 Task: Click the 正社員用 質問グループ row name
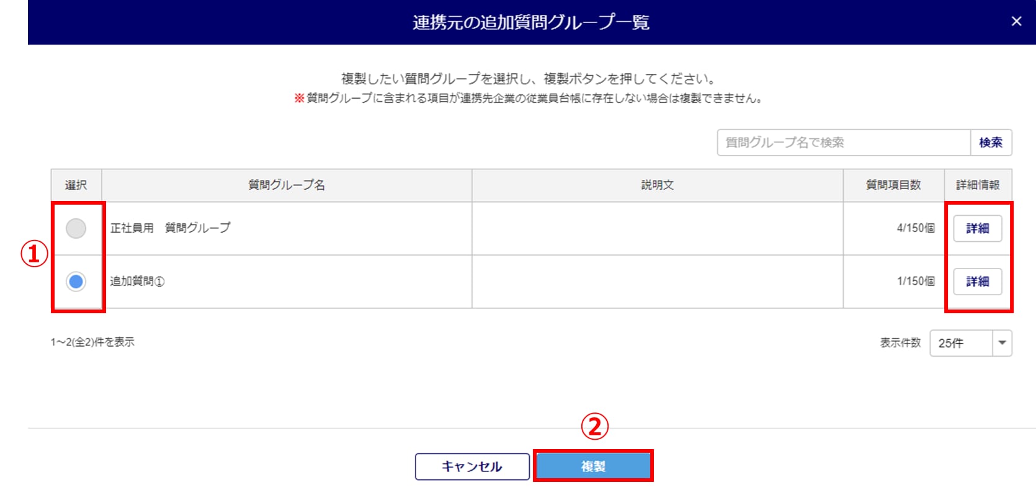pyautogui.click(x=170, y=228)
